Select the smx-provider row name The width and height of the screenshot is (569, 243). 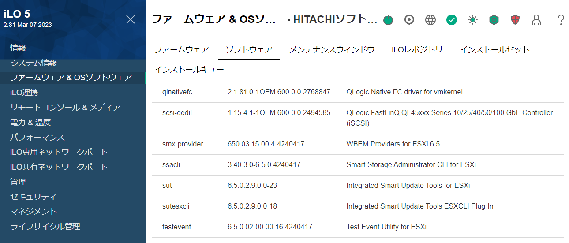pos(183,144)
